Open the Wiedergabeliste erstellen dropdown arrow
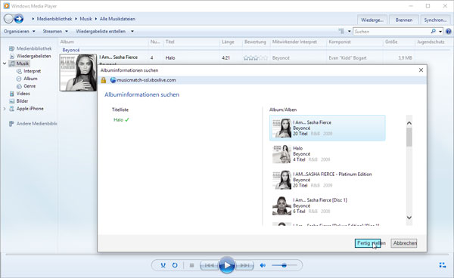454x278 pixels. tap(132, 31)
